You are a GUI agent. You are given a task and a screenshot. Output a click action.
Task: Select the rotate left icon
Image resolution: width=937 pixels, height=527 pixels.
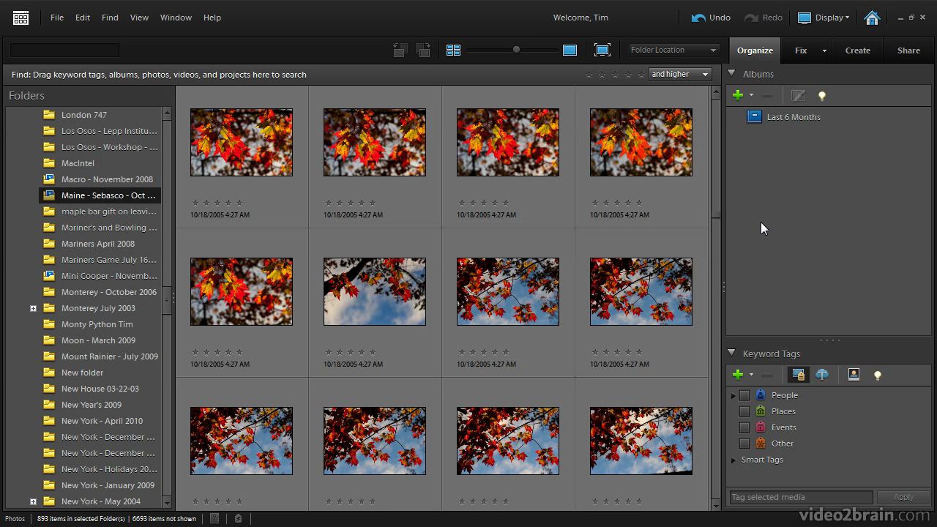click(x=400, y=50)
